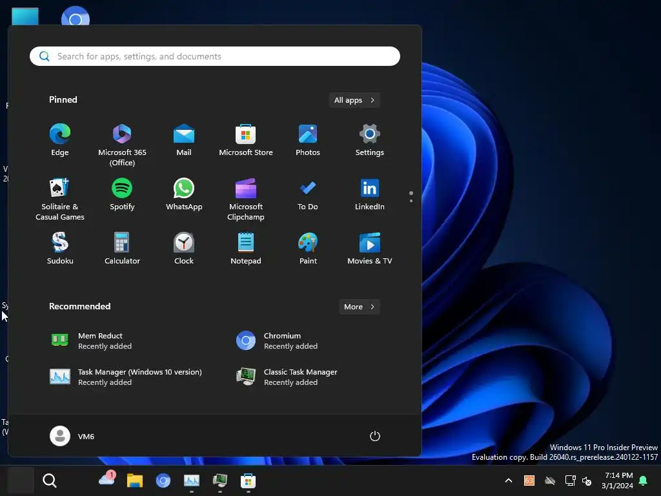Click the Start button on taskbar
The width and height of the screenshot is (661, 496).
tap(21, 480)
